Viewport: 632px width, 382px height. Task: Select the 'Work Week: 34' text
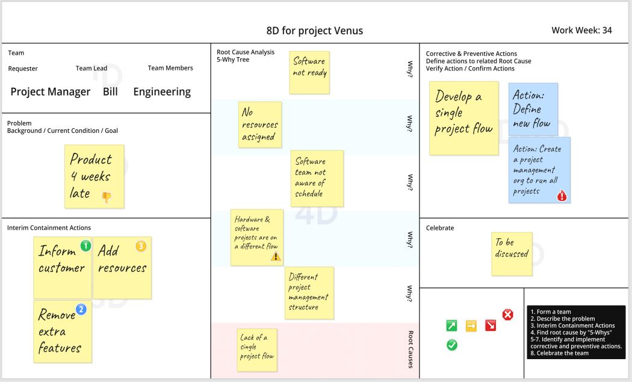(x=581, y=30)
